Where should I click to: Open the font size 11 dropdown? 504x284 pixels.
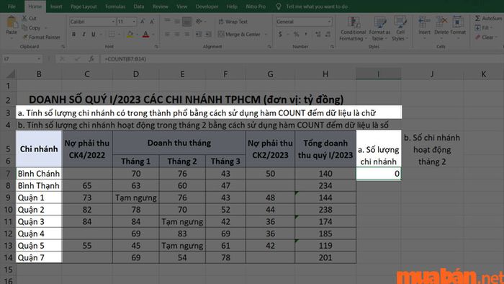click(x=135, y=22)
